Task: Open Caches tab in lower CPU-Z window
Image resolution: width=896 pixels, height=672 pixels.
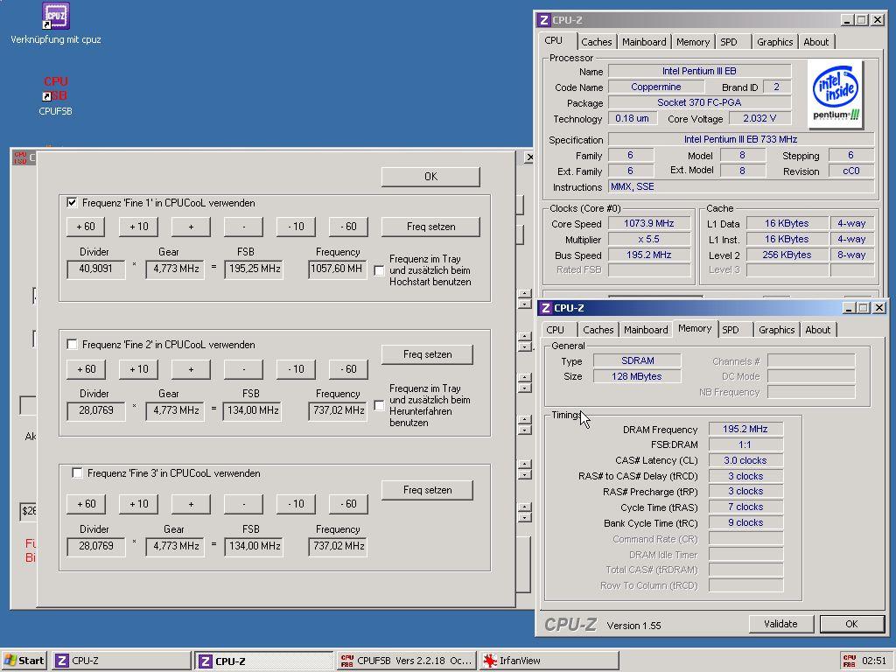Action: click(x=598, y=330)
